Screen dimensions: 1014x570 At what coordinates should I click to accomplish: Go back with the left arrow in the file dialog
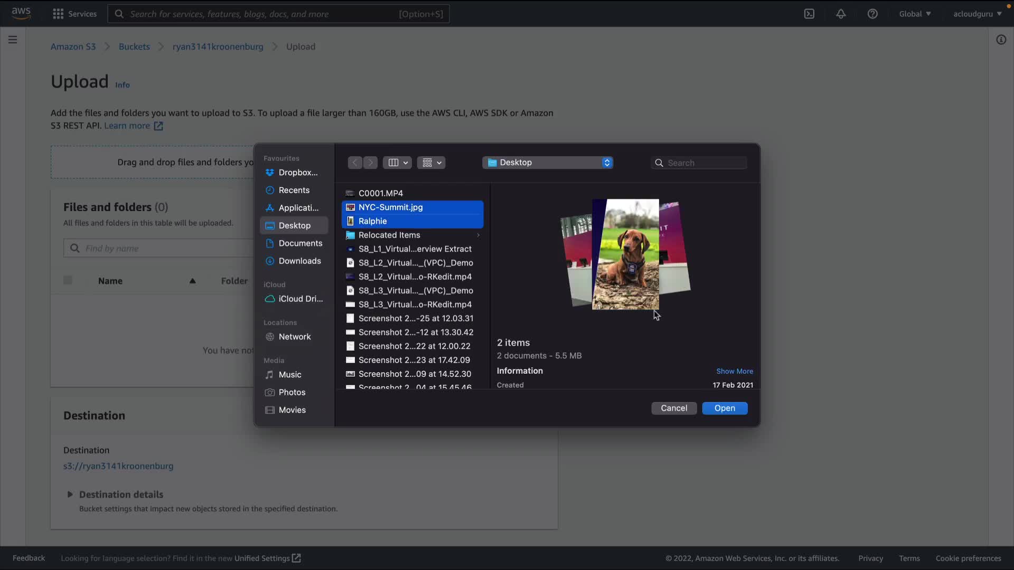tap(355, 163)
